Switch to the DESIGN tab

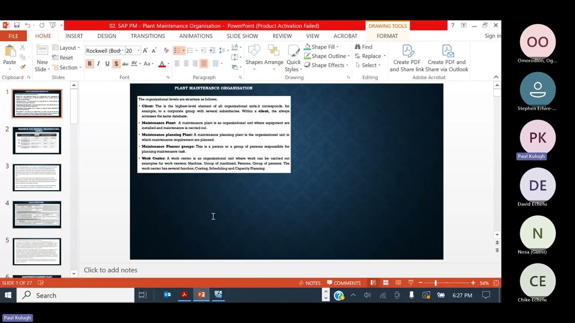[106, 36]
